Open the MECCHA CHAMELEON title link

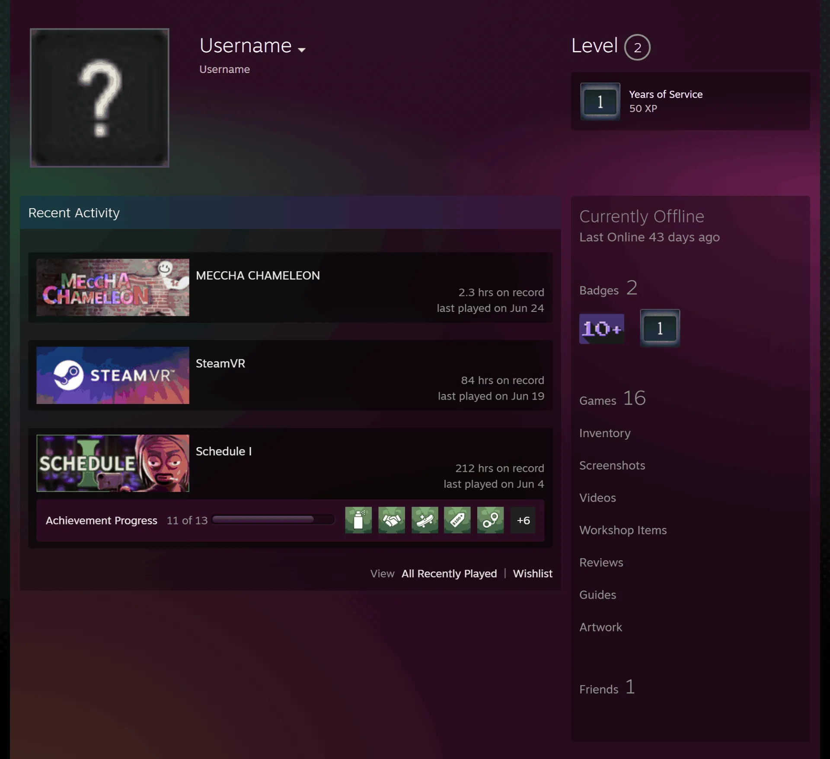pyautogui.click(x=258, y=276)
